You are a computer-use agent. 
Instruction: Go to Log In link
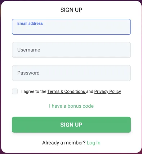(93, 143)
